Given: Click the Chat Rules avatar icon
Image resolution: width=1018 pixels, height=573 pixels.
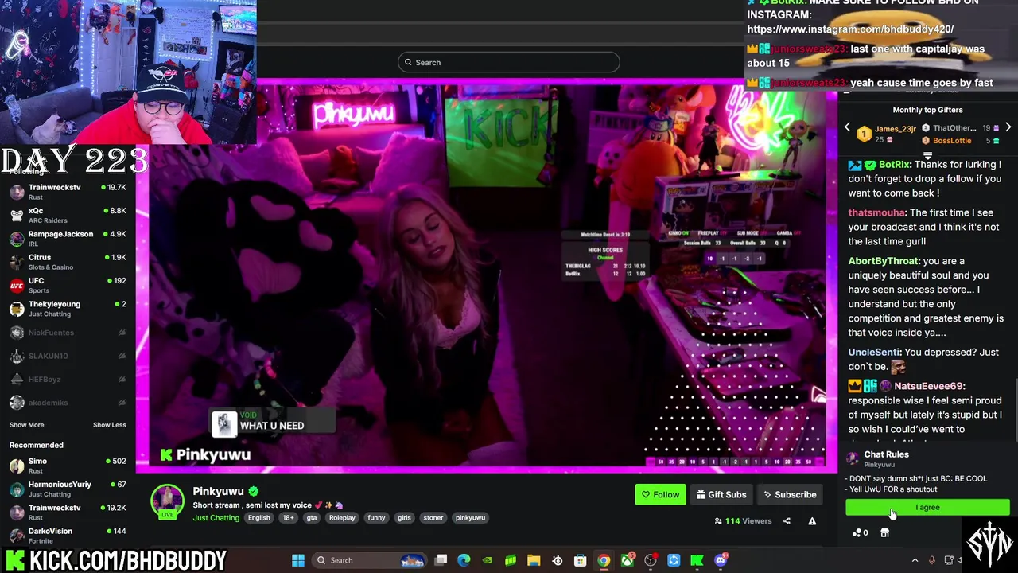Looking at the screenshot, I should pyautogui.click(x=853, y=458).
